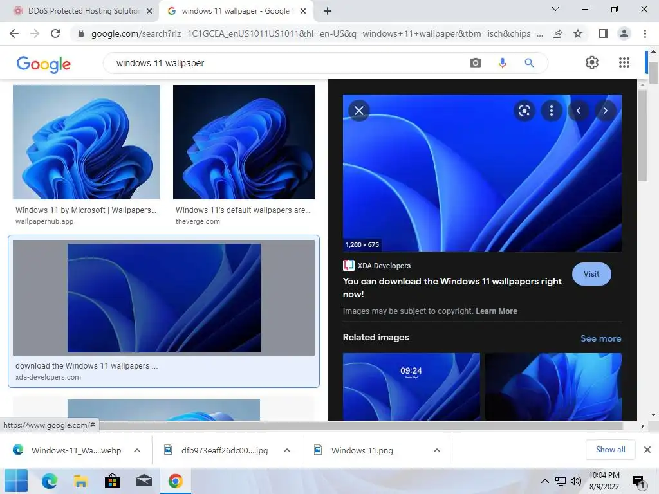Viewport: 659px width, 494px height.
Task: Open downloaded Windows-11_Wa....webp file
Action: pos(76,450)
